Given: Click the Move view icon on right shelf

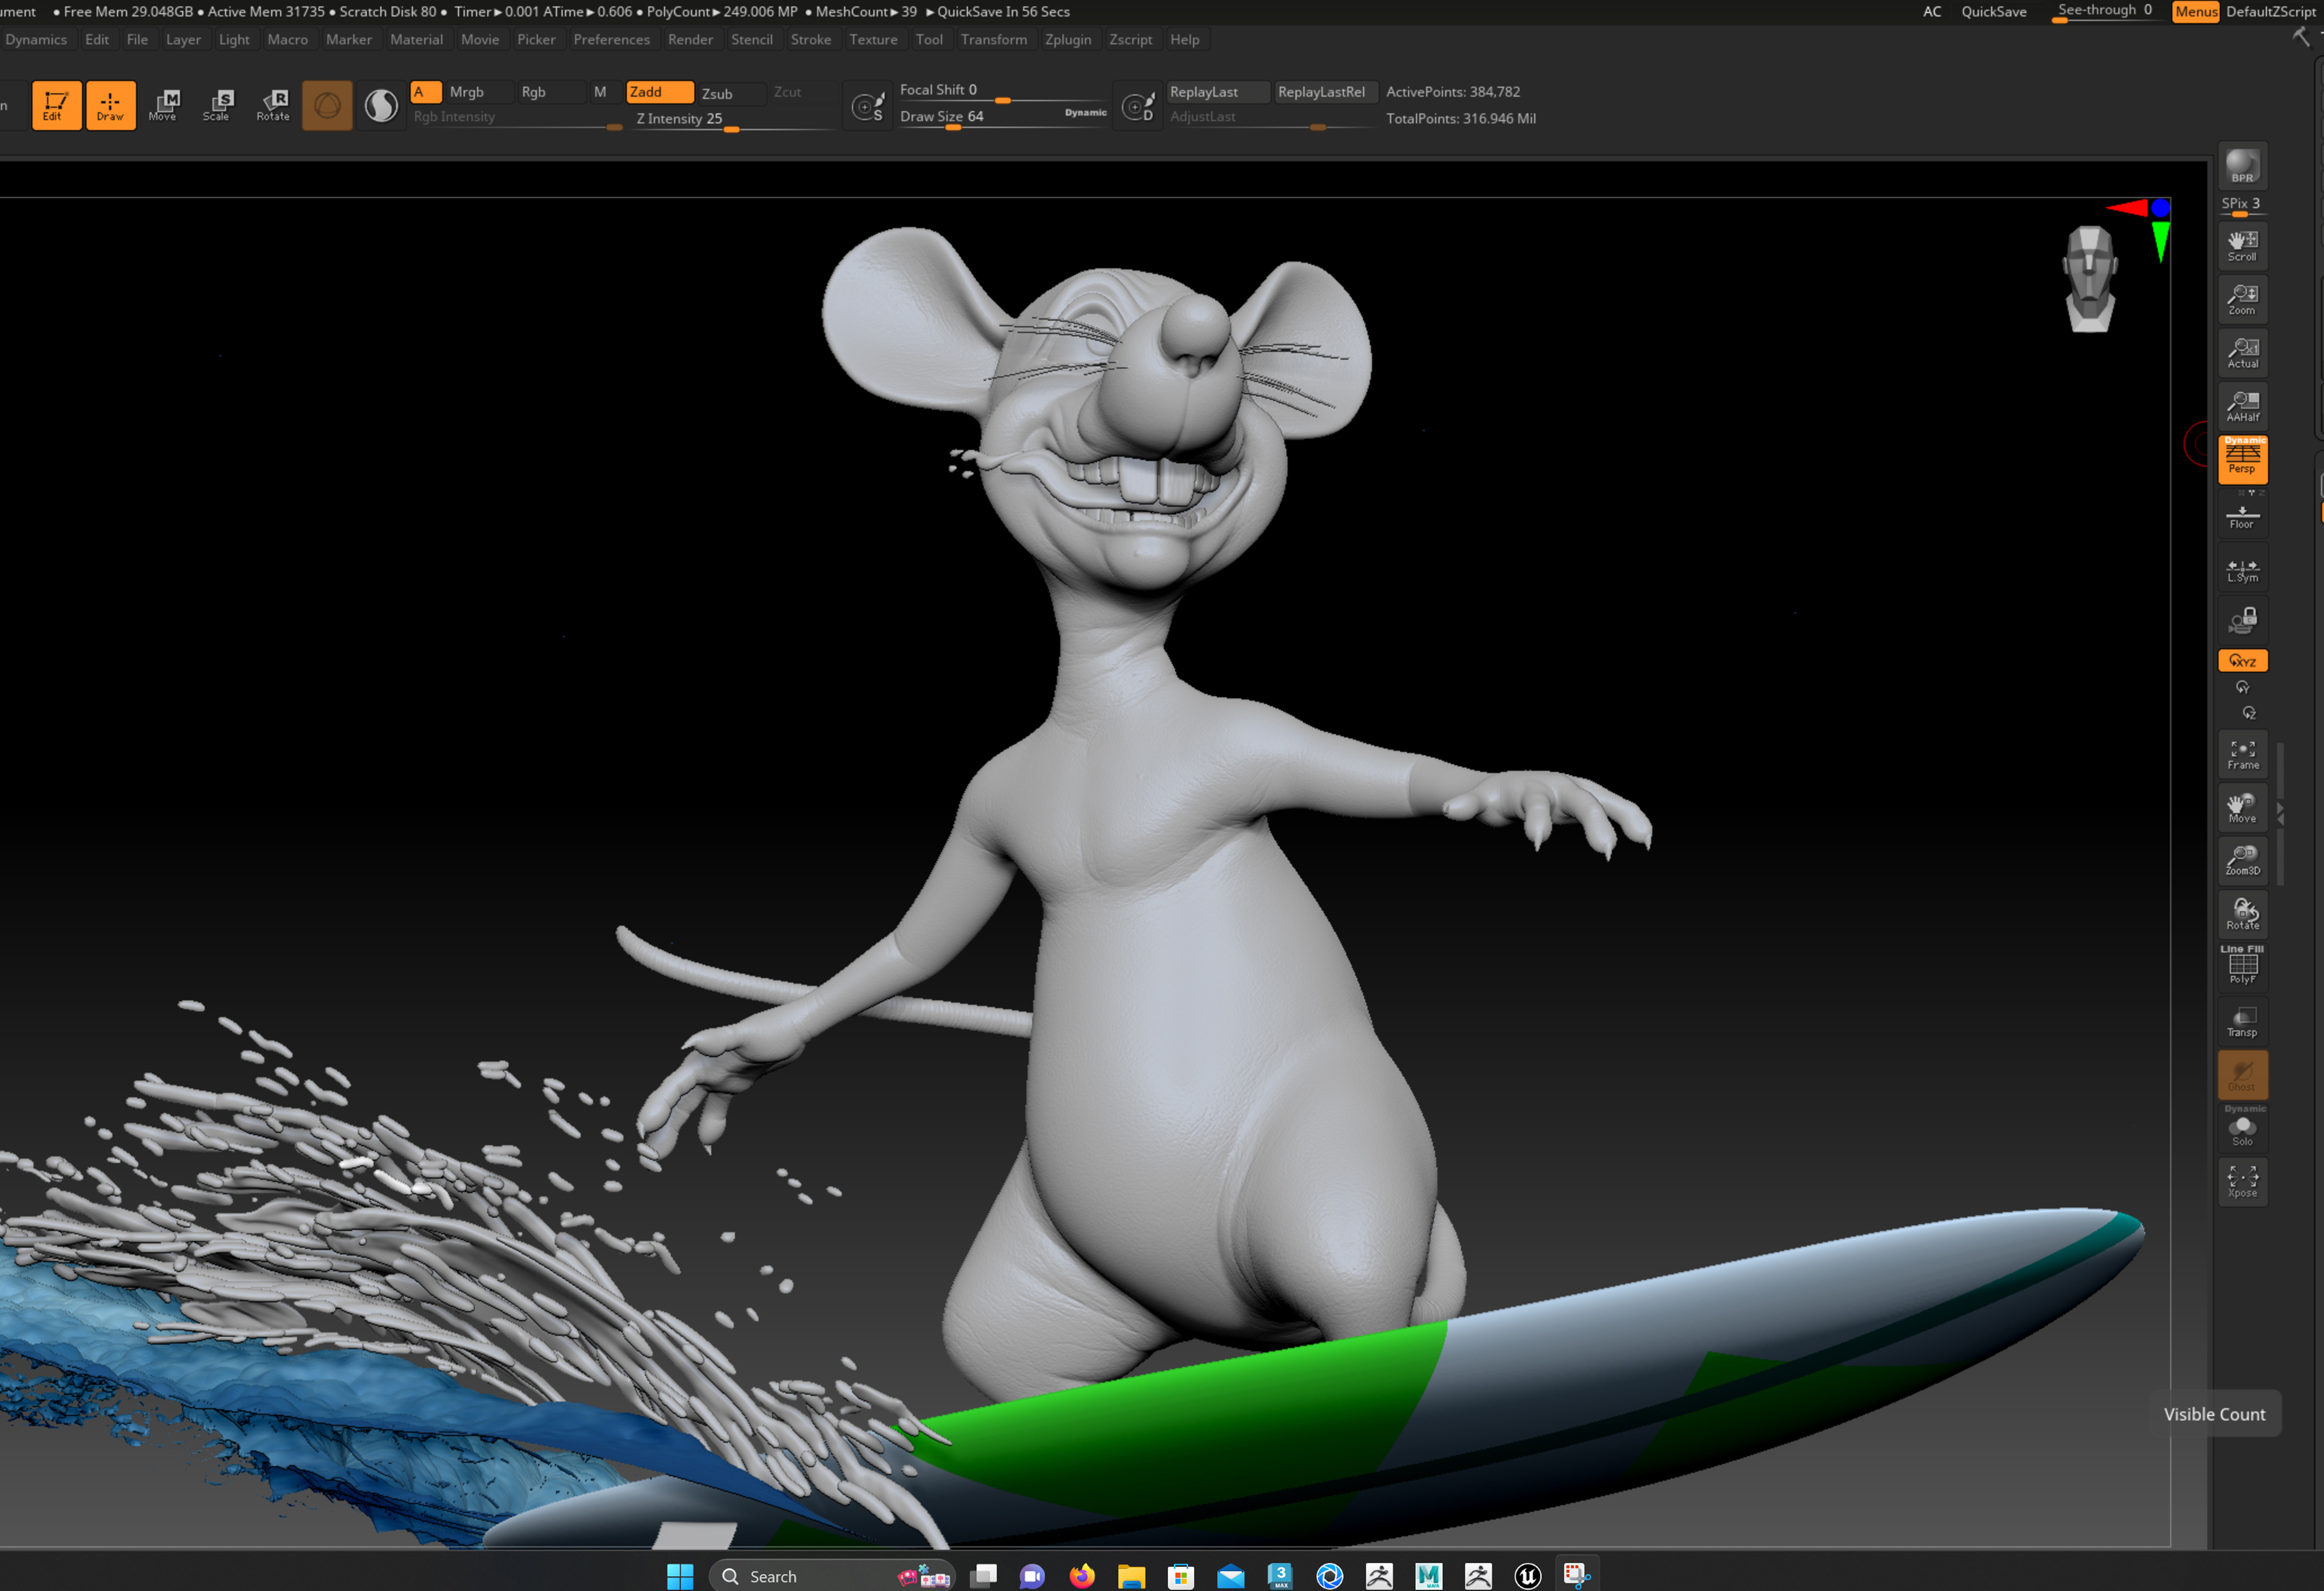Looking at the screenshot, I should click(2242, 808).
